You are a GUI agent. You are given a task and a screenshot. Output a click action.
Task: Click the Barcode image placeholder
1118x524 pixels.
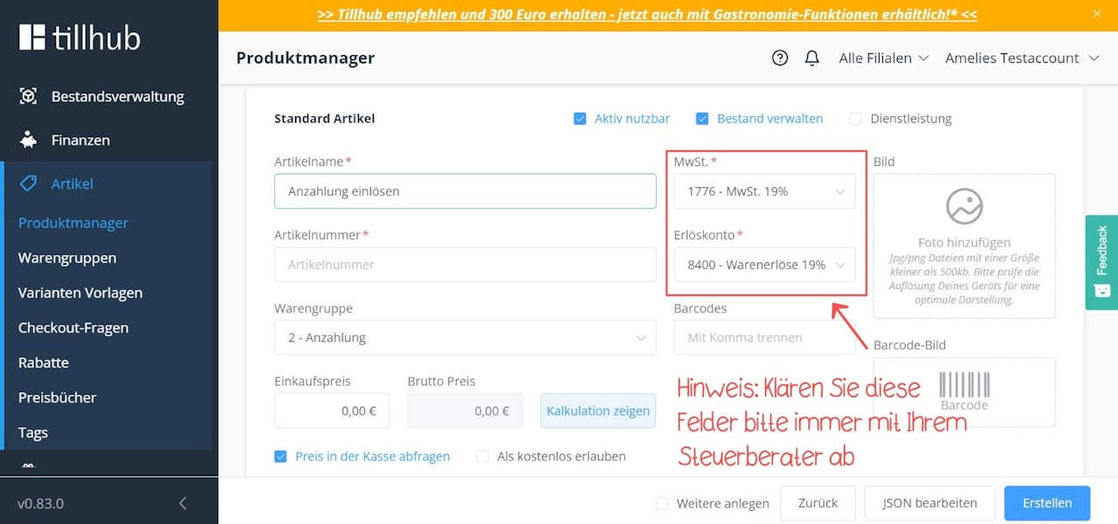pyautogui.click(x=964, y=391)
